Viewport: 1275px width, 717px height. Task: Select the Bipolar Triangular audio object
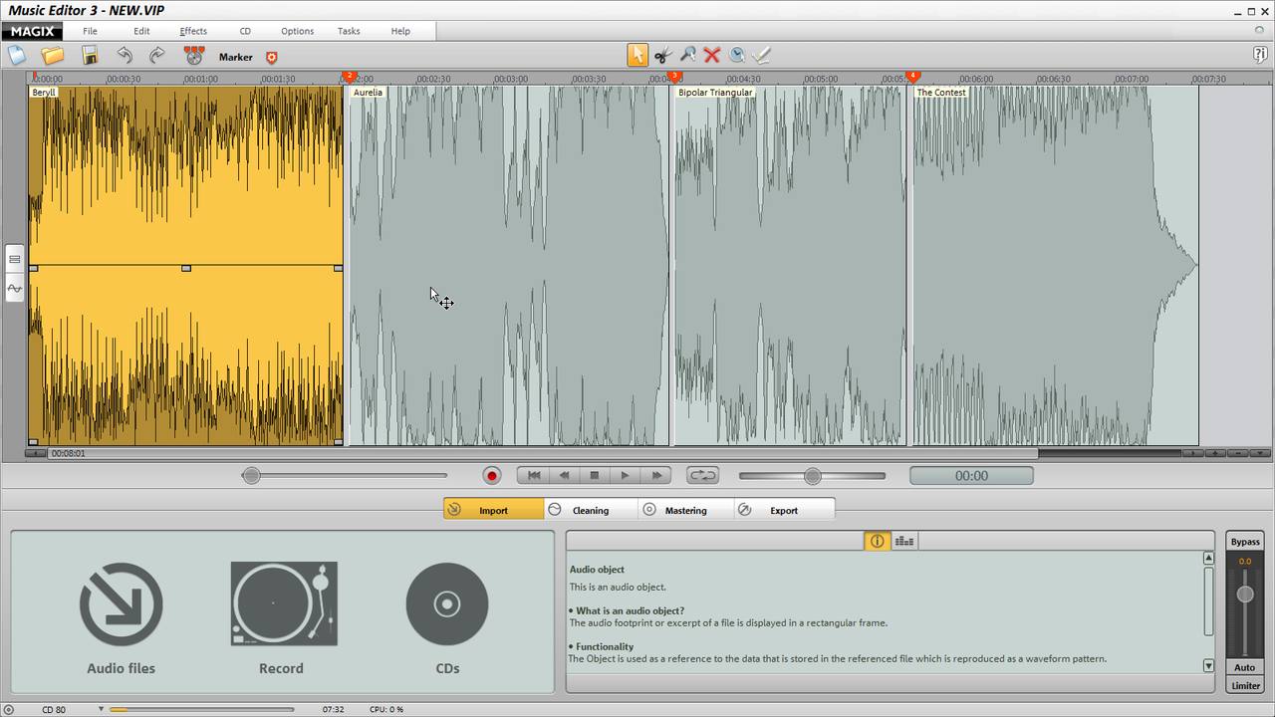[x=791, y=265]
